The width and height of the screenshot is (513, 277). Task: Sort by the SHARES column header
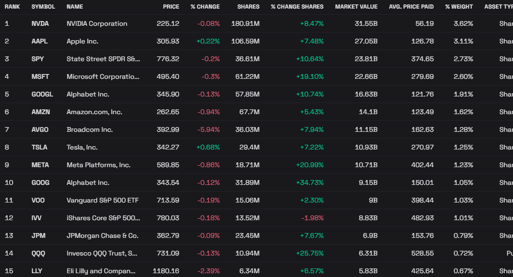tap(248, 7)
